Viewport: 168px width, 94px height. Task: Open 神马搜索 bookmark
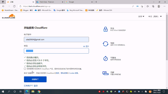[90, 10]
